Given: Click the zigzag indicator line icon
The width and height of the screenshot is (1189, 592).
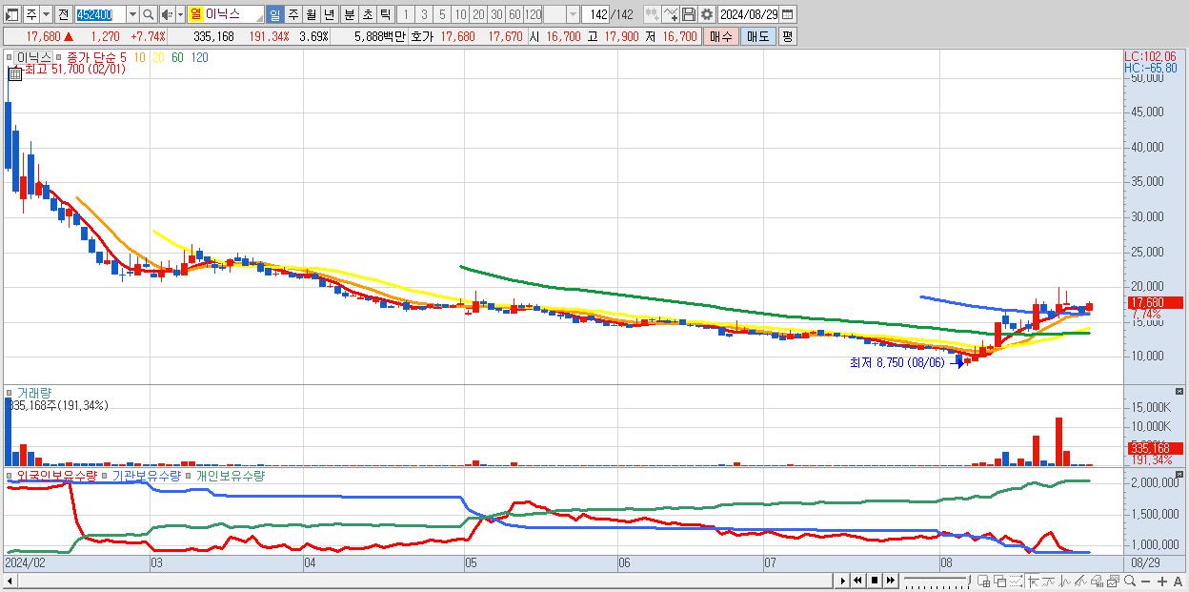Looking at the screenshot, I should 1048,581.
